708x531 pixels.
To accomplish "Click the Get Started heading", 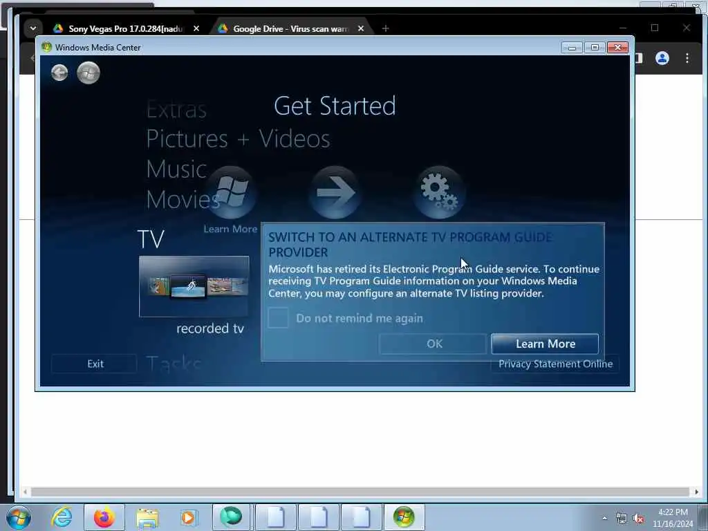I will click(x=335, y=106).
